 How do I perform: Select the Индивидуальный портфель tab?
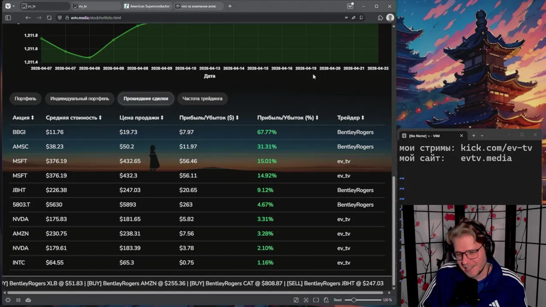point(80,98)
